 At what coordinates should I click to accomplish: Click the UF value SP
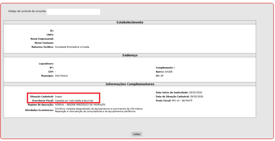pyautogui.click(x=162, y=76)
